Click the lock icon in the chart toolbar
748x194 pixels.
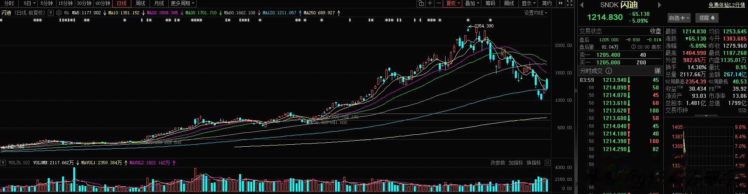[421, 3]
